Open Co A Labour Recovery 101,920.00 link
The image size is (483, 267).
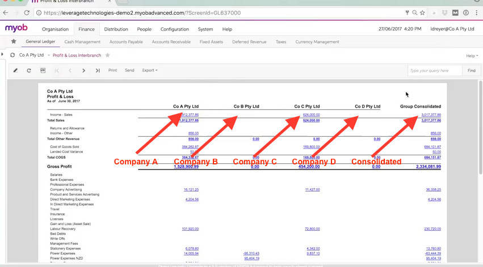pos(190,229)
